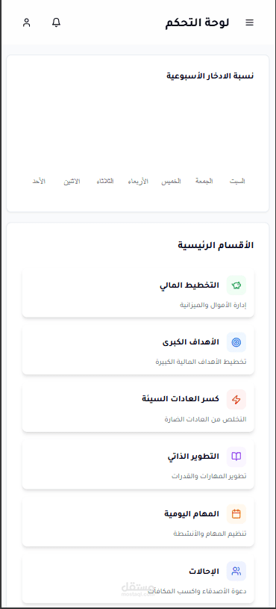This screenshot has height=609, width=276.
Task: Click the green piggy bank icon
Action: tap(236, 285)
